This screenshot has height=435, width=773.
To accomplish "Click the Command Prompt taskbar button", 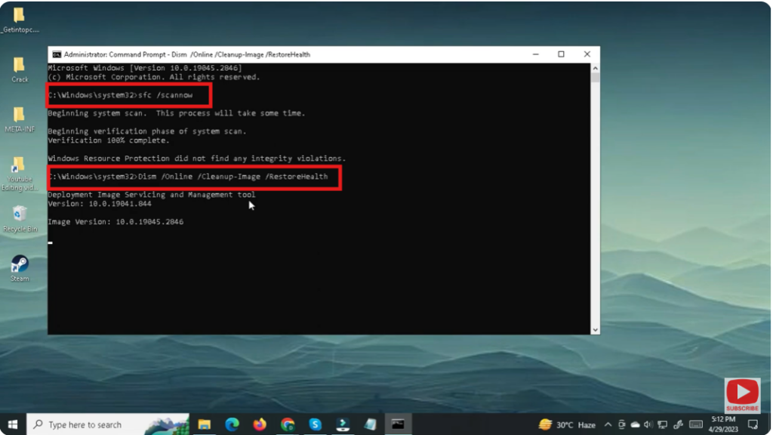I will pos(398,424).
